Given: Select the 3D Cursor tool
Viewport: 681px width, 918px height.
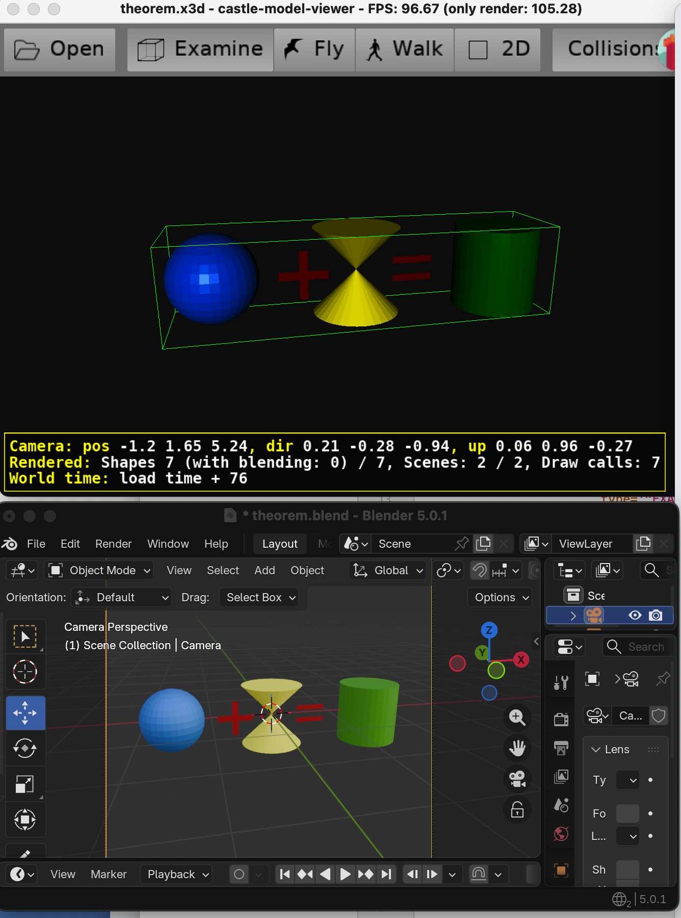Looking at the screenshot, I should click(x=25, y=672).
